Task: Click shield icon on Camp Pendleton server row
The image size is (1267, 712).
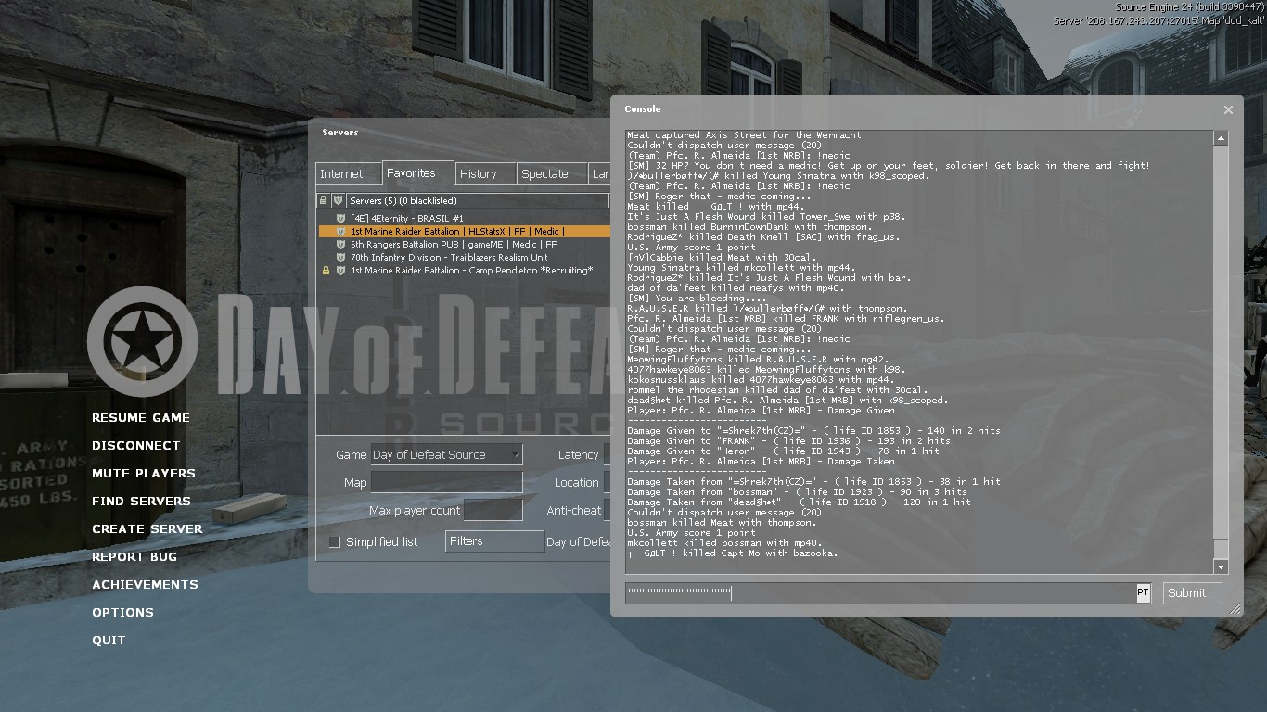Action: coord(340,271)
